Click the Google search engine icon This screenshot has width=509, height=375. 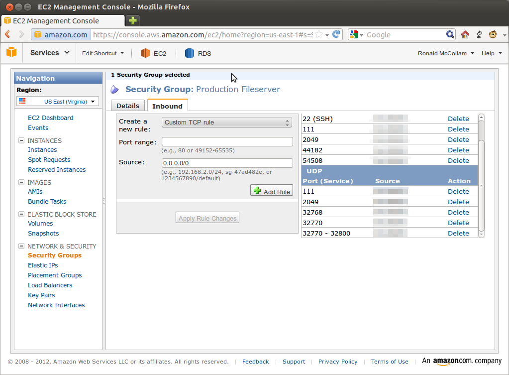point(353,34)
